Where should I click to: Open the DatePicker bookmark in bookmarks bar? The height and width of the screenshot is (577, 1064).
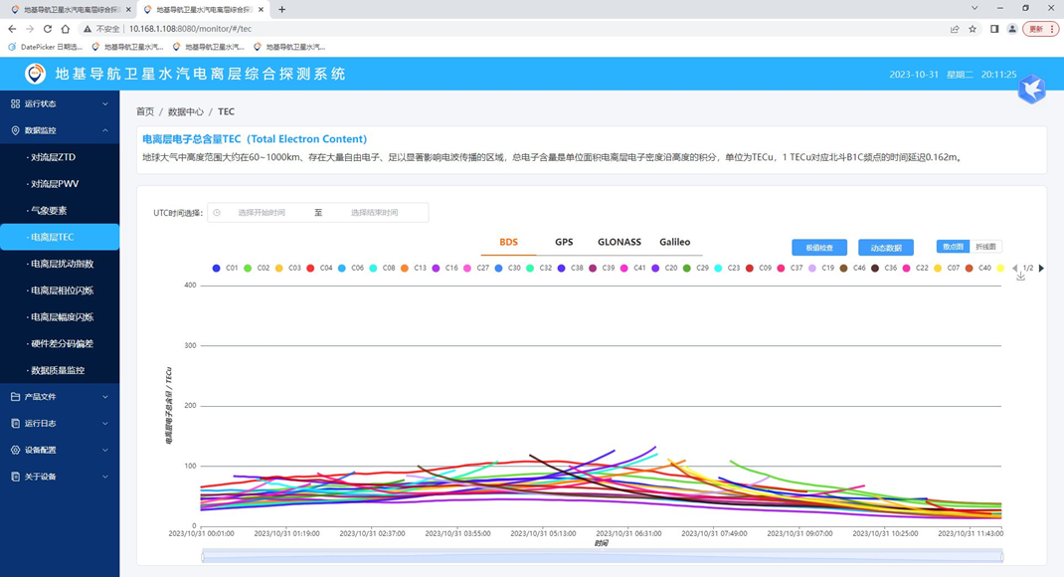pos(45,47)
